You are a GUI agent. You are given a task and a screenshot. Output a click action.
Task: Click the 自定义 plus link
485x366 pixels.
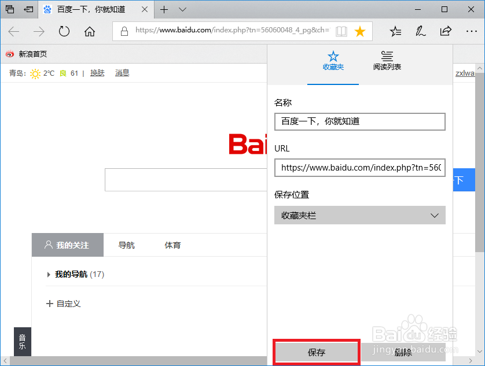64,304
